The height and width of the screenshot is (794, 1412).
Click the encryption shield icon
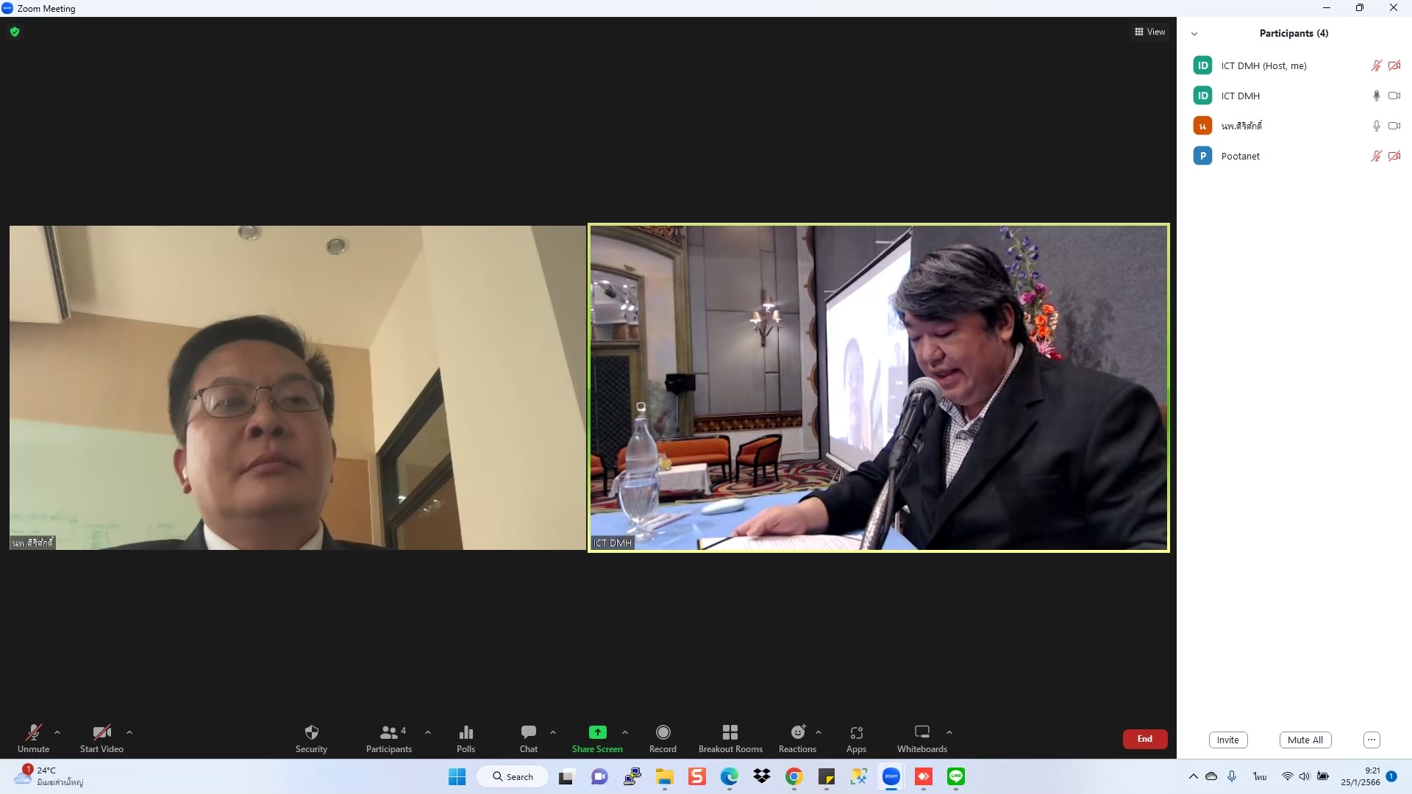coord(15,32)
